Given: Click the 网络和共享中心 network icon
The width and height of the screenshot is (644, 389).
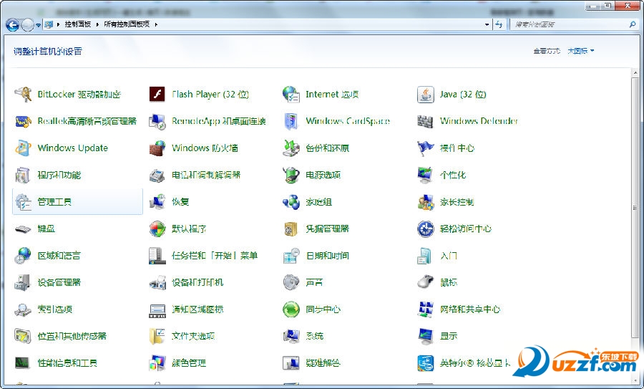Looking at the screenshot, I should click(x=426, y=309).
